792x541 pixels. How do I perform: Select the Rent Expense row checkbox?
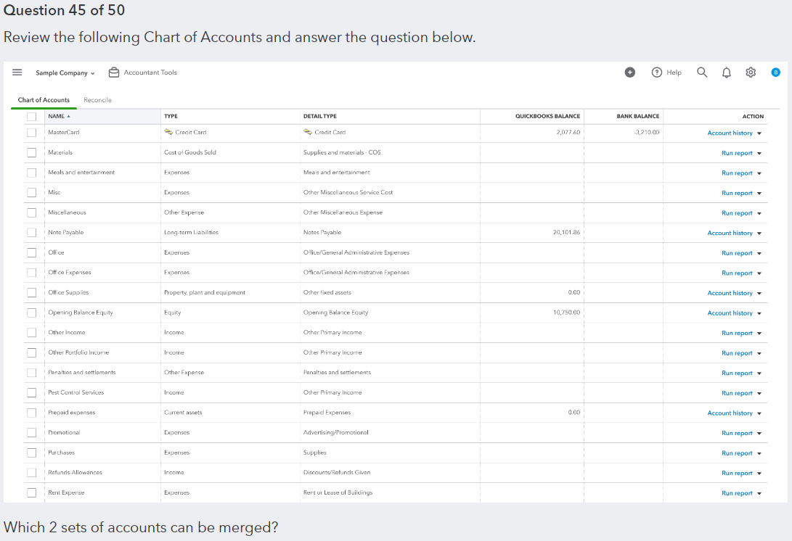pos(32,493)
